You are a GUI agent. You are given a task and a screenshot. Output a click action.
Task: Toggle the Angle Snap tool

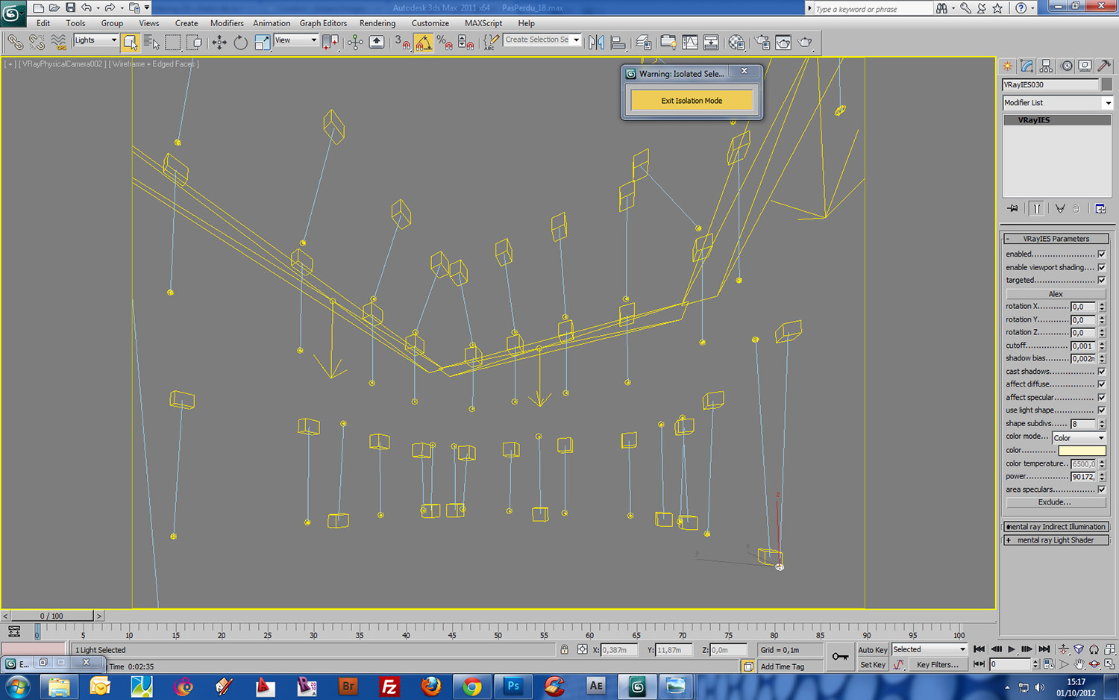point(424,43)
